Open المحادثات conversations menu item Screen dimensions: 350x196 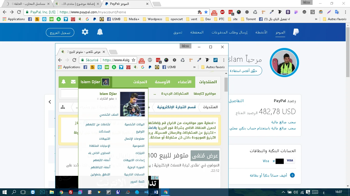(x=105, y=132)
